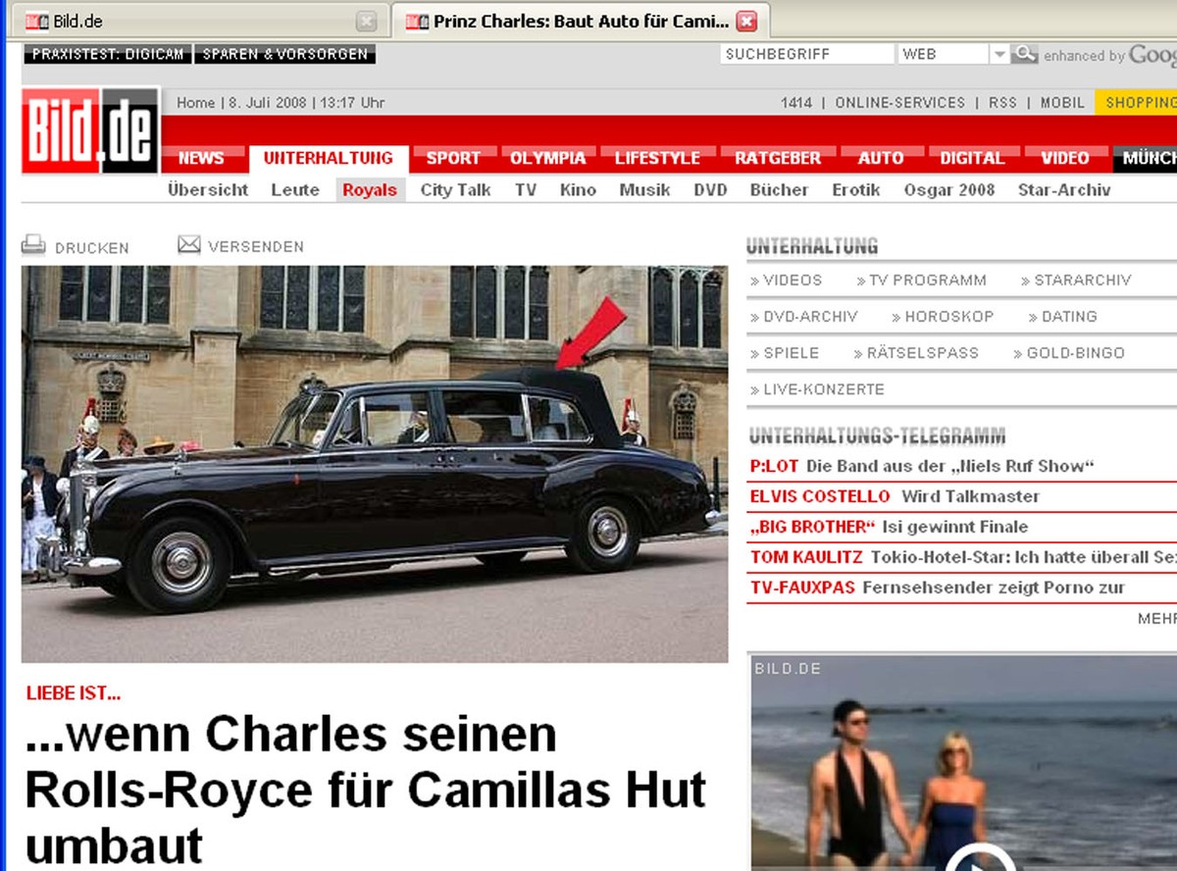The width and height of the screenshot is (1177, 871).
Task: Select the Übersicht submenu item
Action: (x=208, y=190)
